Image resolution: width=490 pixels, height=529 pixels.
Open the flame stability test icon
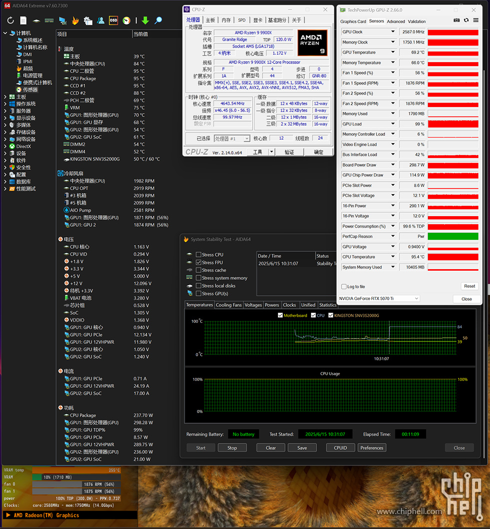point(75,21)
